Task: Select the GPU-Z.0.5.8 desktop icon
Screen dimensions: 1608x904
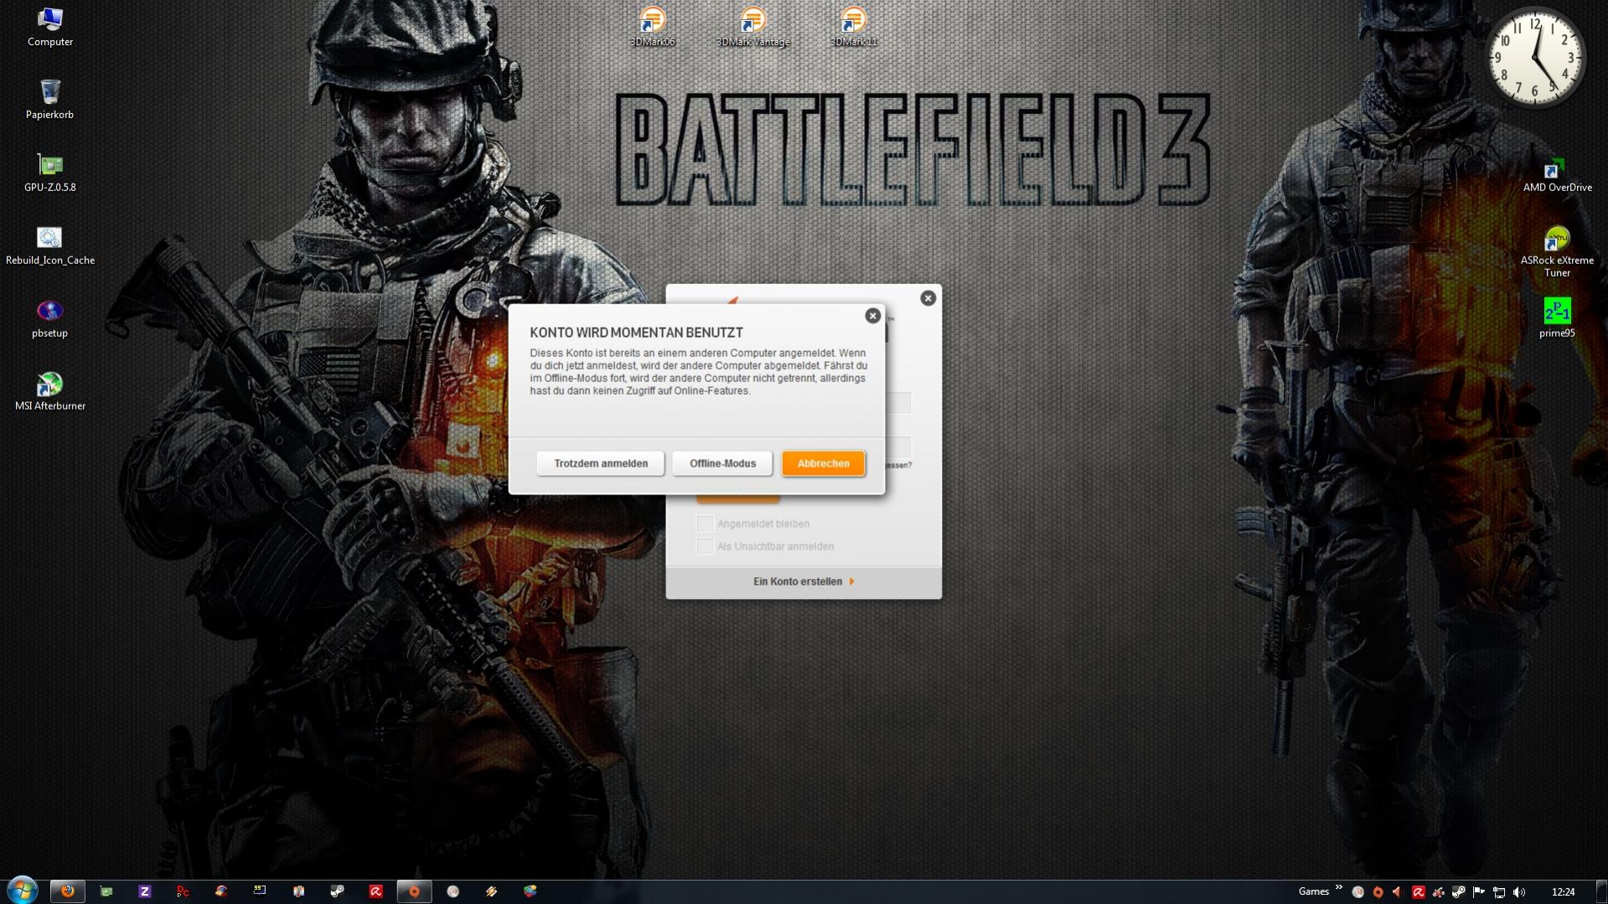Action: pyautogui.click(x=50, y=173)
